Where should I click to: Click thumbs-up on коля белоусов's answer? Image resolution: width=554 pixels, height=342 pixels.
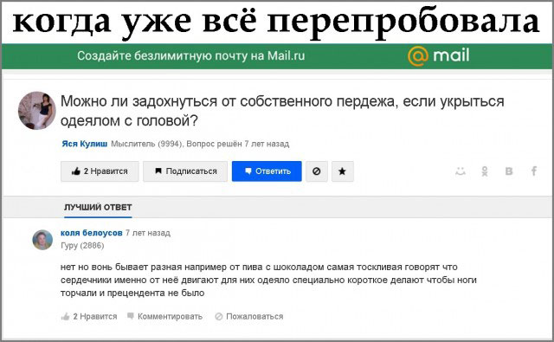pyautogui.click(x=65, y=317)
